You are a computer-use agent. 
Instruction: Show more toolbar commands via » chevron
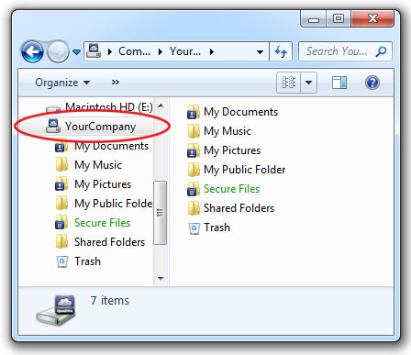click(116, 83)
